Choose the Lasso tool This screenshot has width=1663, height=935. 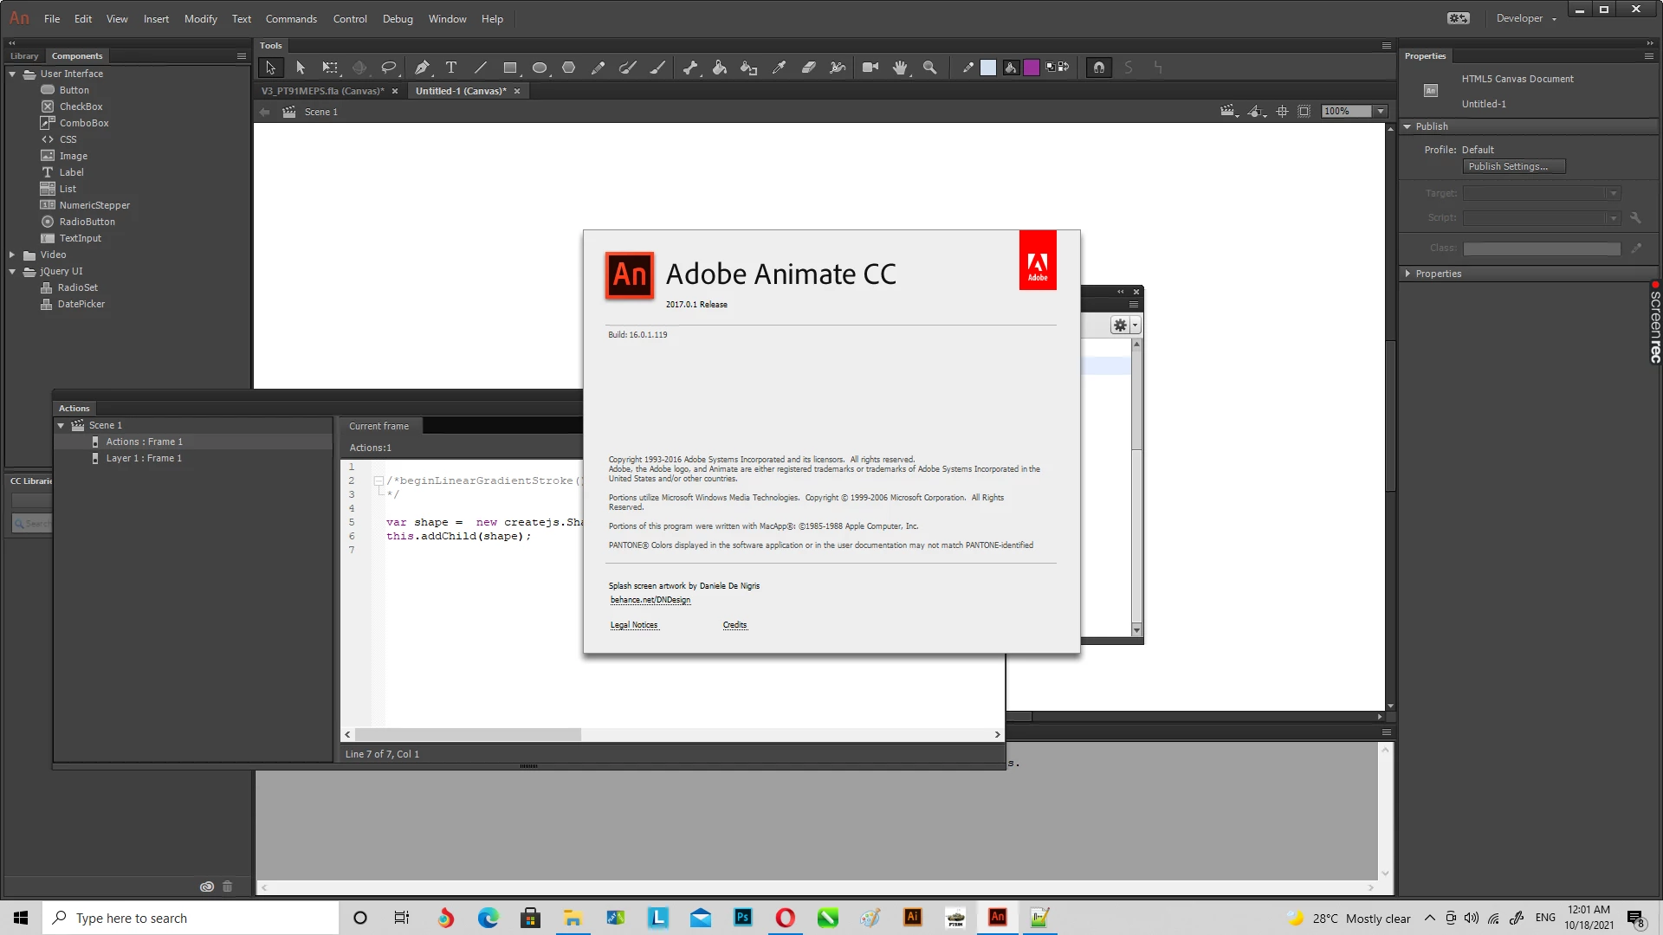[389, 68]
